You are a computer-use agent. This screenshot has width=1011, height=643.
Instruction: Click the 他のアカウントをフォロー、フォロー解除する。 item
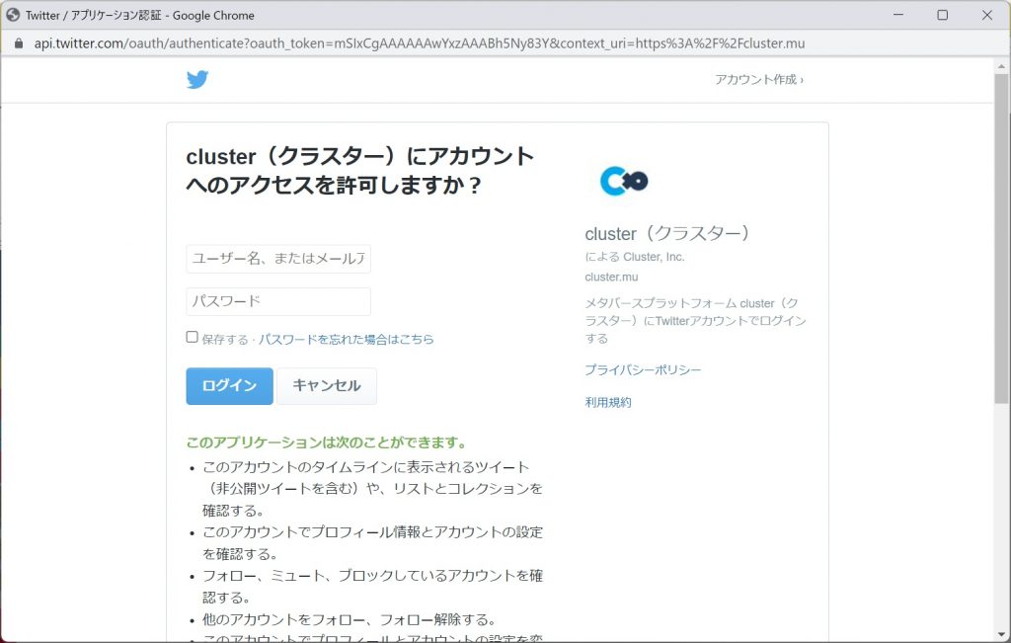click(x=349, y=619)
